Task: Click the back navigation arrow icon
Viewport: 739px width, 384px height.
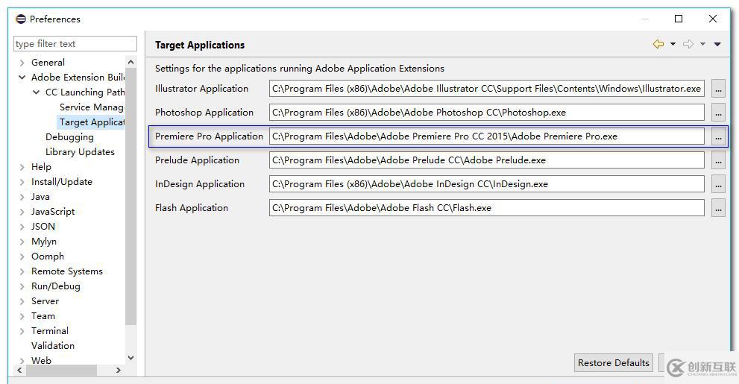Action: pos(658,44)
